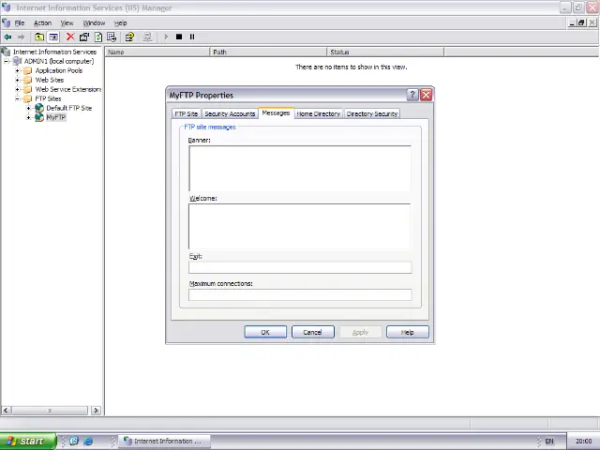600x450 pixels.
Task: Collapse the ADMIN1 (local computer) node
Action: click(x=6, y=61)
